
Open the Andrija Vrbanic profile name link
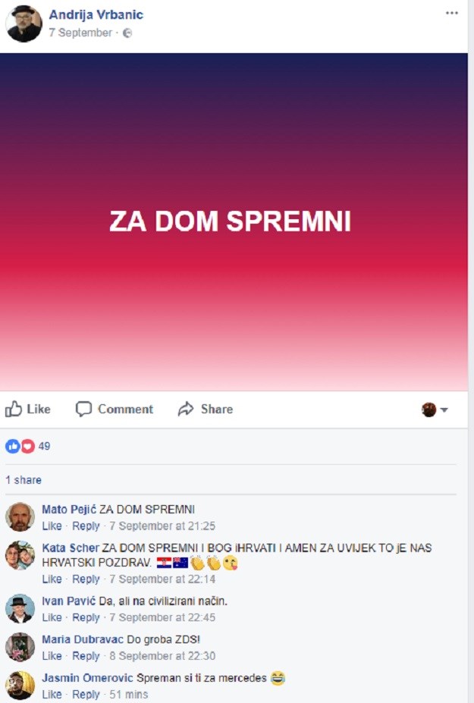point(96,15)
